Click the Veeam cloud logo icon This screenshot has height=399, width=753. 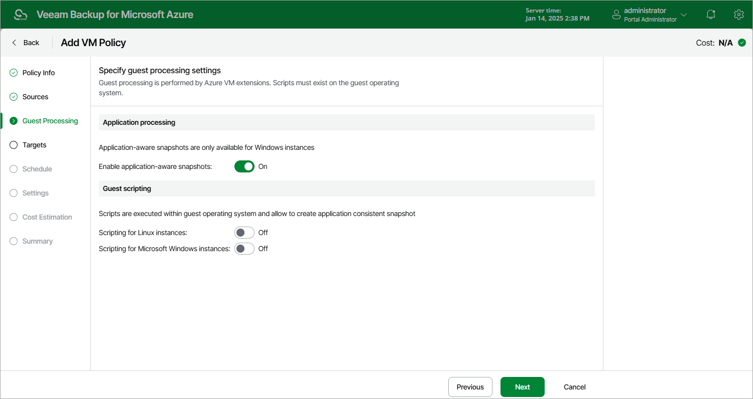[x=21, y=15]
